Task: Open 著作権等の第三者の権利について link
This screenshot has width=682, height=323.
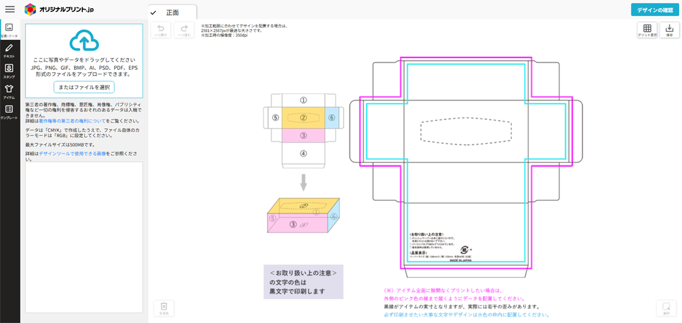Action: coord(71,121)
